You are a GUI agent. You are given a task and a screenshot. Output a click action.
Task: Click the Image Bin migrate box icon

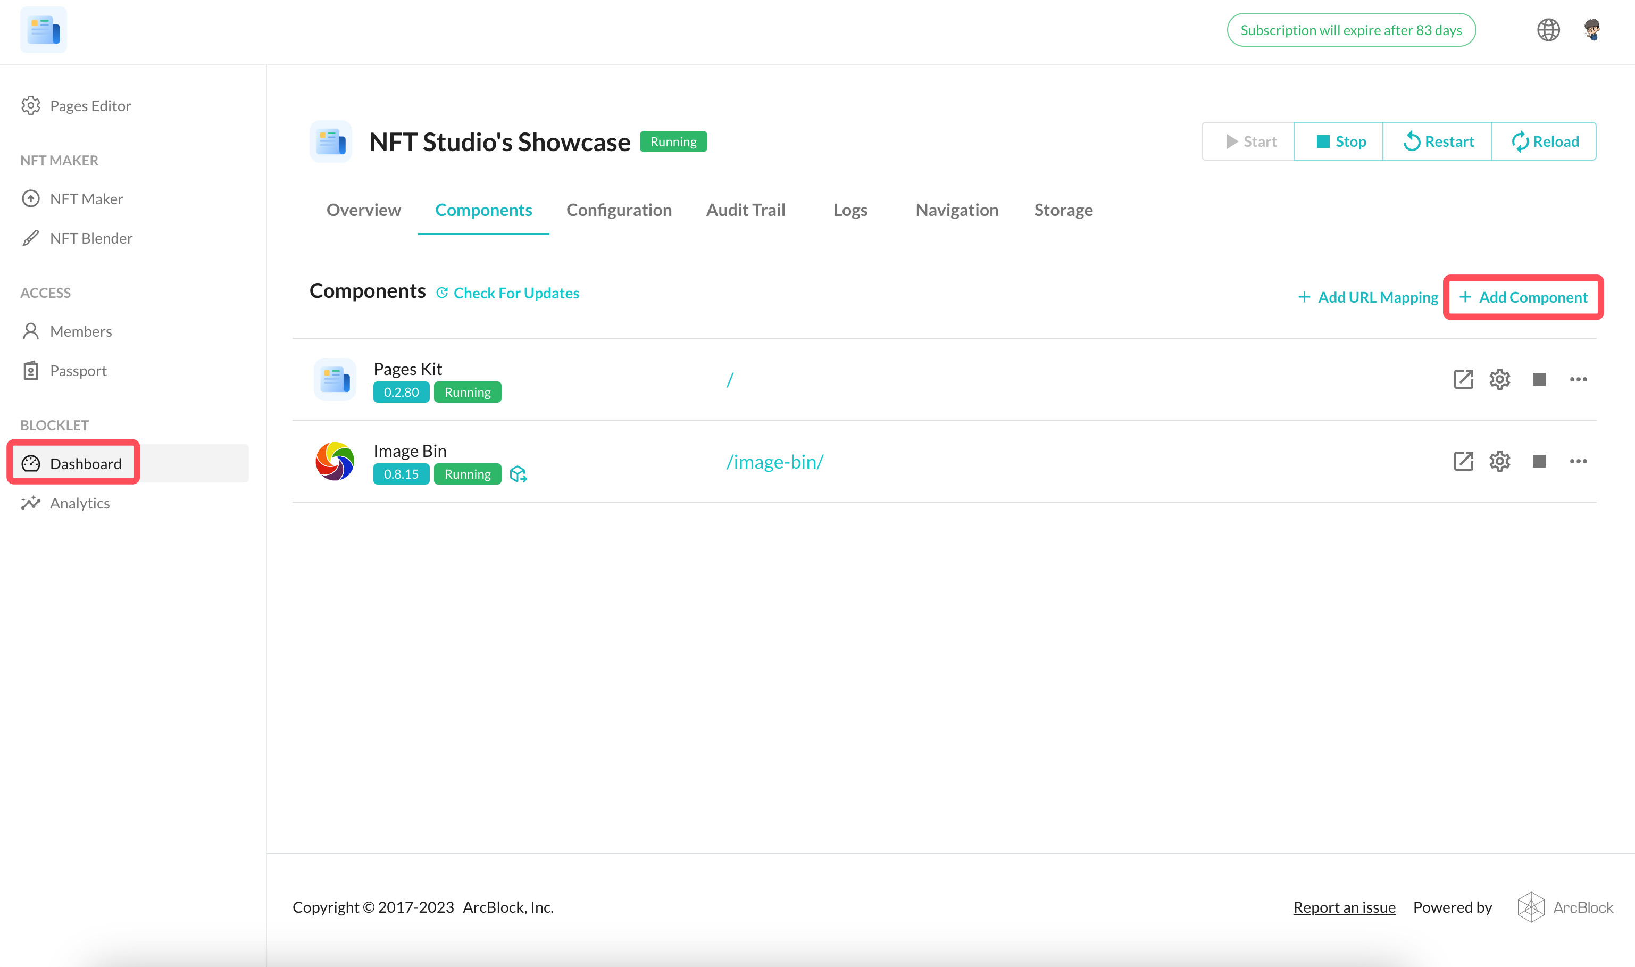(x=518, y=474)
